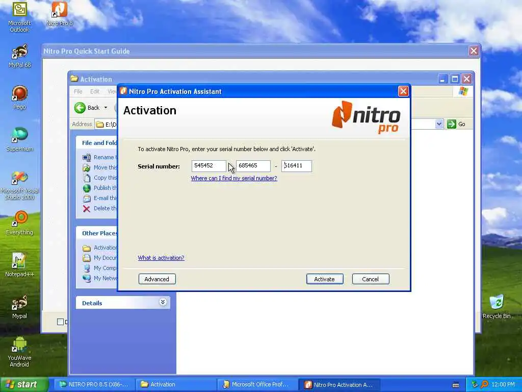The height and width of the screenshot is (392, 522).
Task: Open the Pego desktop icon
Action: pos(20,97)
